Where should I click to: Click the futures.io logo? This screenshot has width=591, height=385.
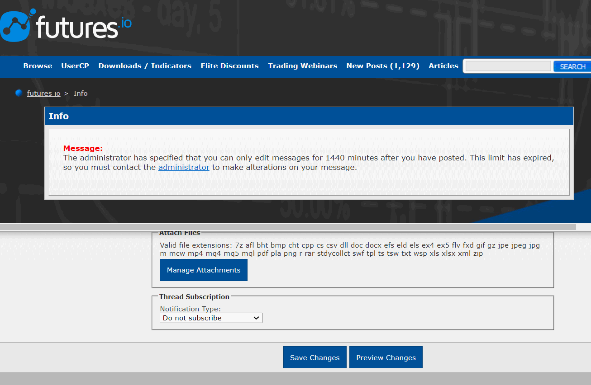coord(66,26)
